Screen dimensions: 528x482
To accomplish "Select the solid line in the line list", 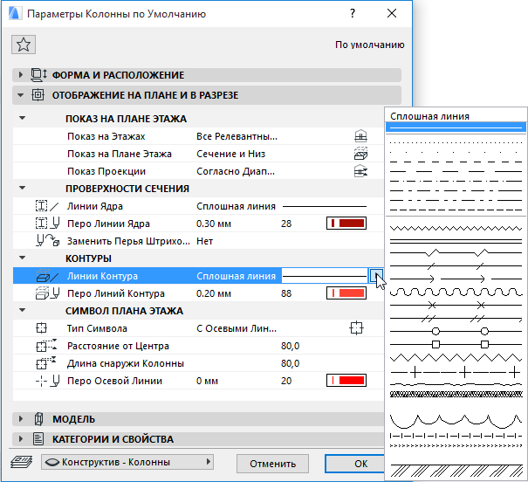I will coord(456,127).
